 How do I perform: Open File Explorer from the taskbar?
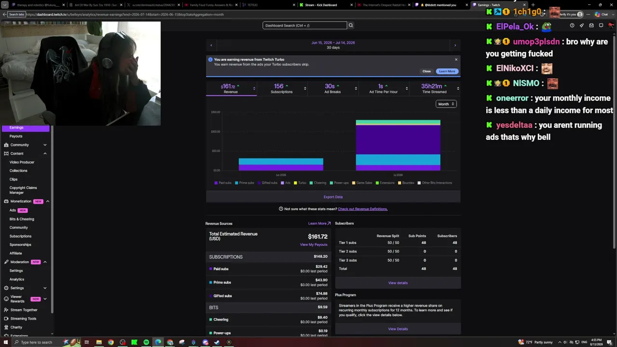[x=99, y=342]
